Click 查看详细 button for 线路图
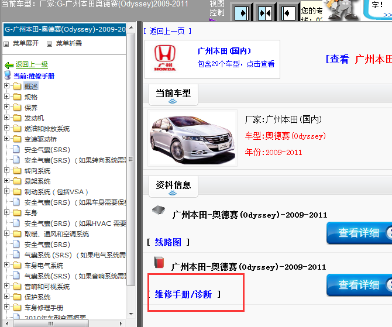Image resolution: width=392 pixels, height=327 pixels. [359, 233]
